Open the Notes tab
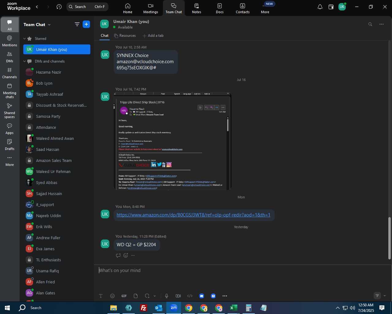Viewport: 392px width, 314px height. point(197,8)
